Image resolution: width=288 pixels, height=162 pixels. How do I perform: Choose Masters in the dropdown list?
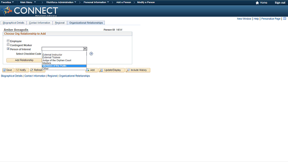[x=64, y=63]
